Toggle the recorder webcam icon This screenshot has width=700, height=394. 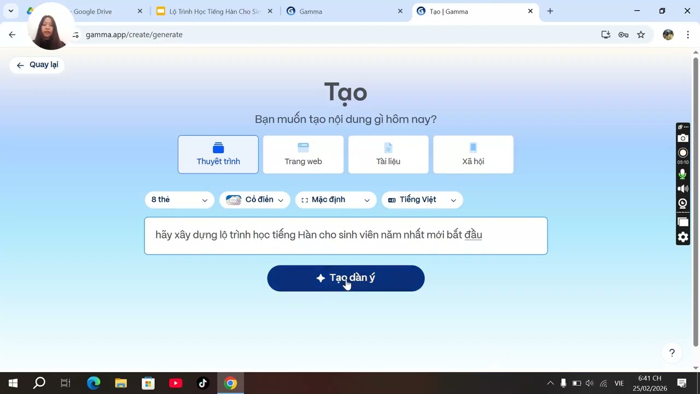pos(682,204)
